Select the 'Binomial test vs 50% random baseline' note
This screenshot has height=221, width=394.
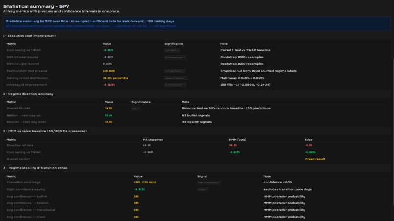pos(226,108)
